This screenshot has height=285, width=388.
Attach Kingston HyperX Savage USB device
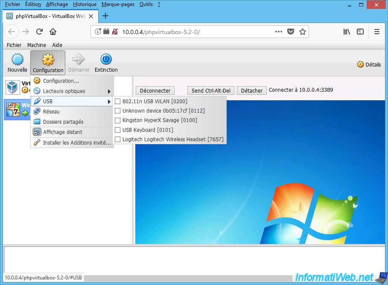(x=117, y=120)
